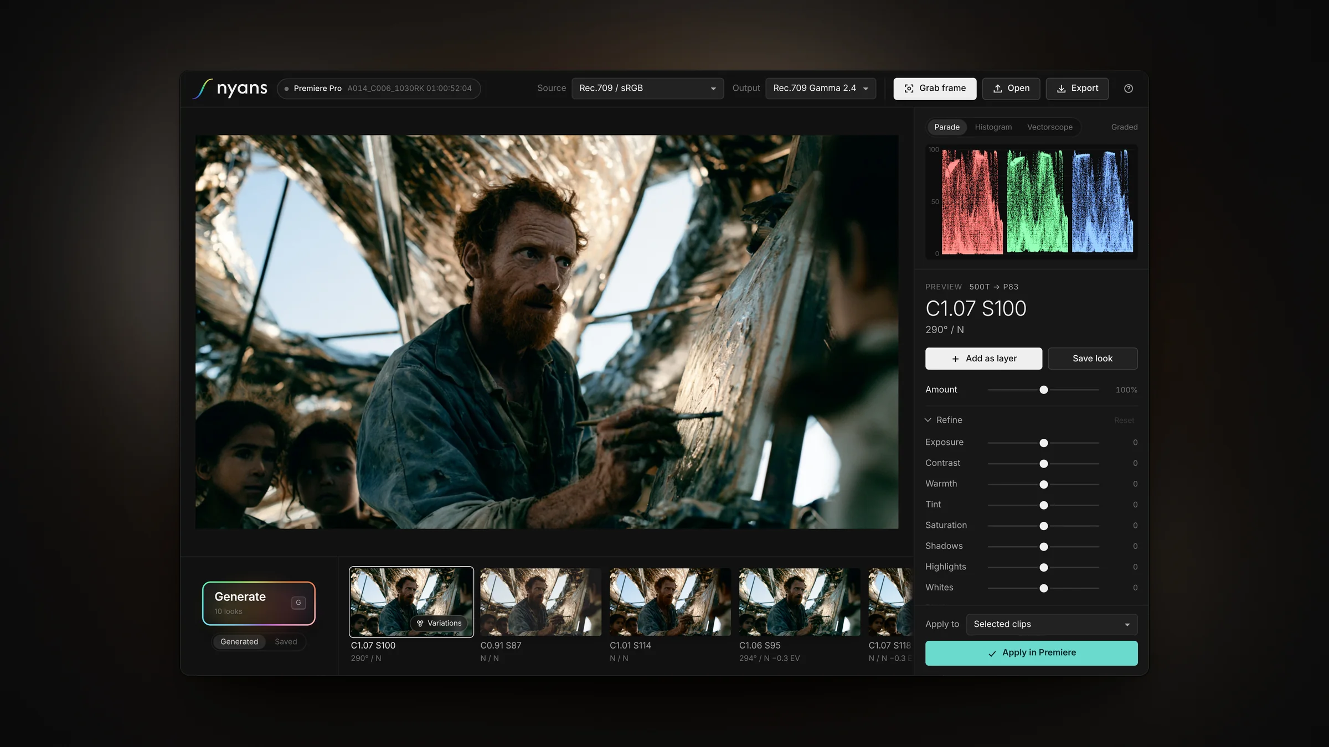Click the RGB parade scope display
The height and width of the screenshot is (747, 1329).
click(x=1031, y=202)
